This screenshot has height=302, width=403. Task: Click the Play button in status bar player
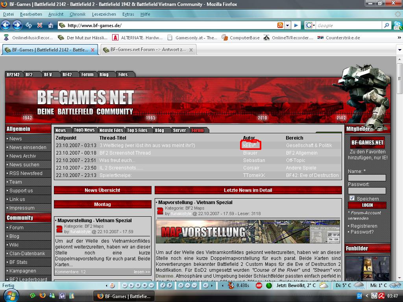[131, 285]
